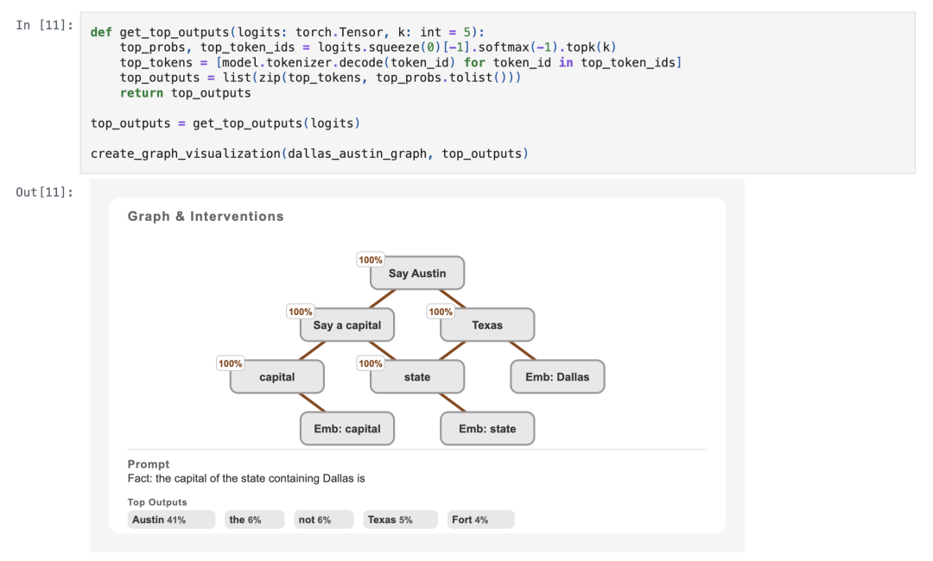Click the "Say Austin" graph node
The height and width of the screenshot is (561, 933).
tap(417, 274)
